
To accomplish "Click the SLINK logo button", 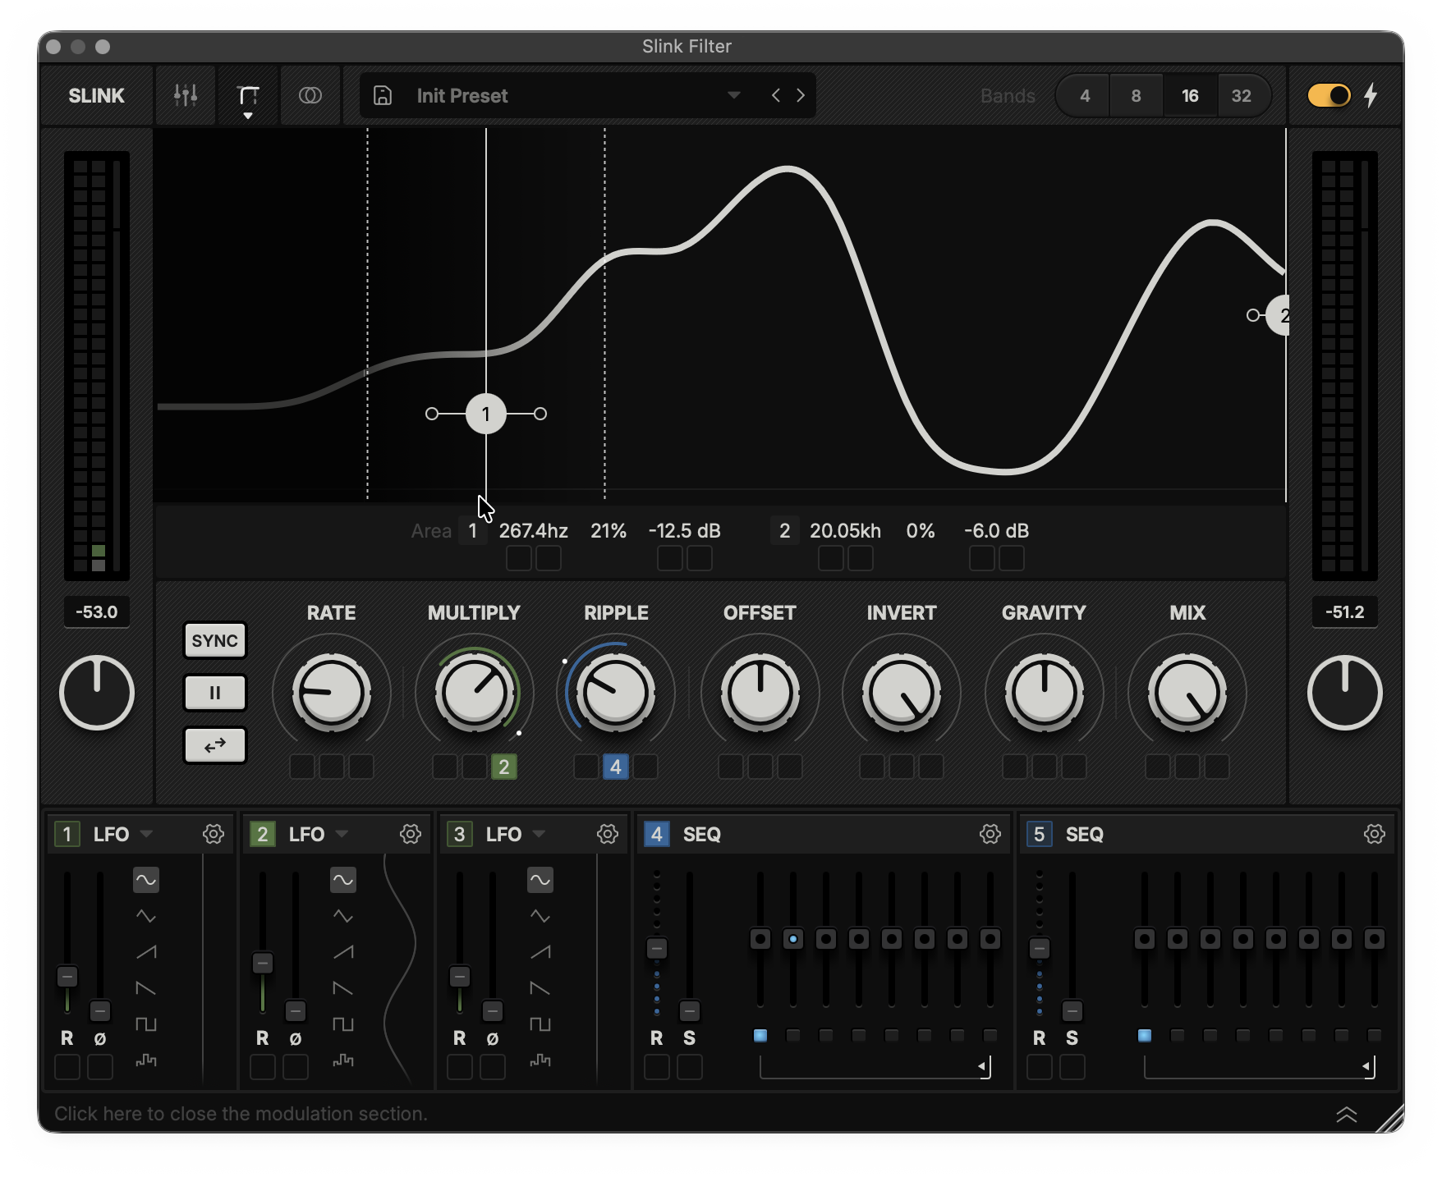I will click(x=96, y=96).
